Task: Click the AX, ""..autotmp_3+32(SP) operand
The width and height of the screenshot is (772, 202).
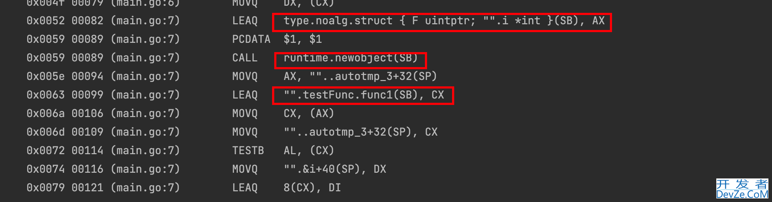Action: (x=360, y=76)
